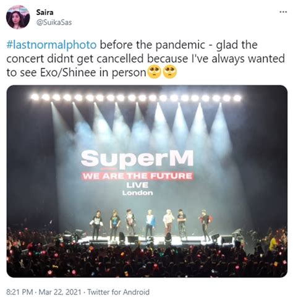Click the WE ARE THE FUTURE banner
The width and height of the screenshot is (293, 303).
(x=137, y=176)
